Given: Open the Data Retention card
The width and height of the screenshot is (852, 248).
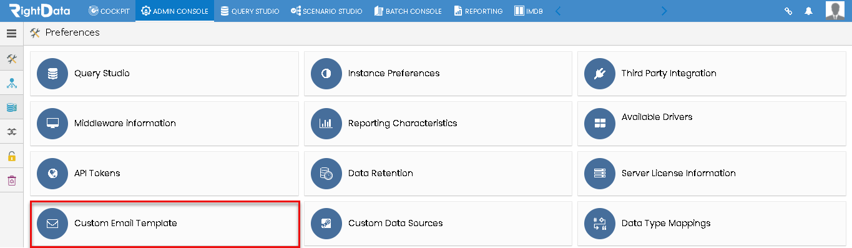Looking at the screenshot, I should pyautogui.click(x=438, y=173).
